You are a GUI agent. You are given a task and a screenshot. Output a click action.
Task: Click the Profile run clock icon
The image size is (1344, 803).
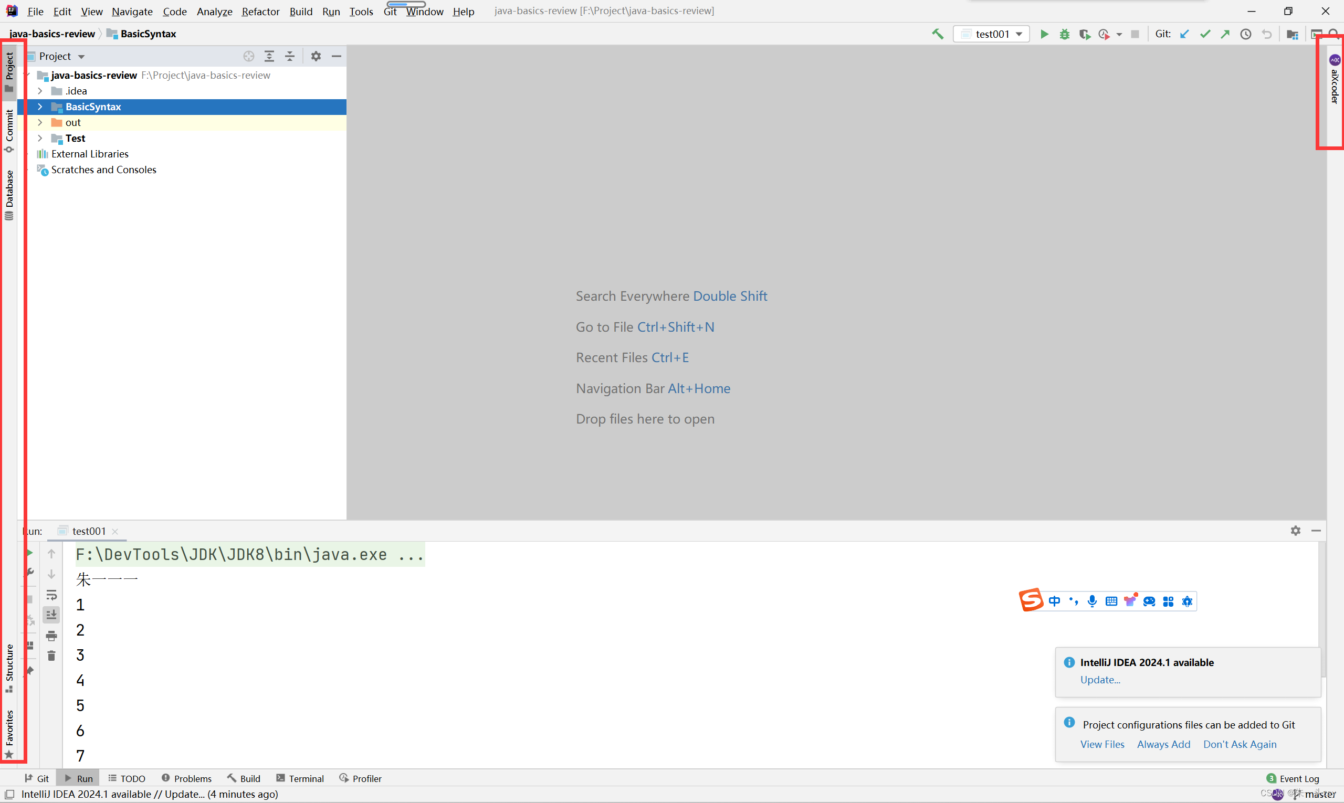tap(1104, 34)
